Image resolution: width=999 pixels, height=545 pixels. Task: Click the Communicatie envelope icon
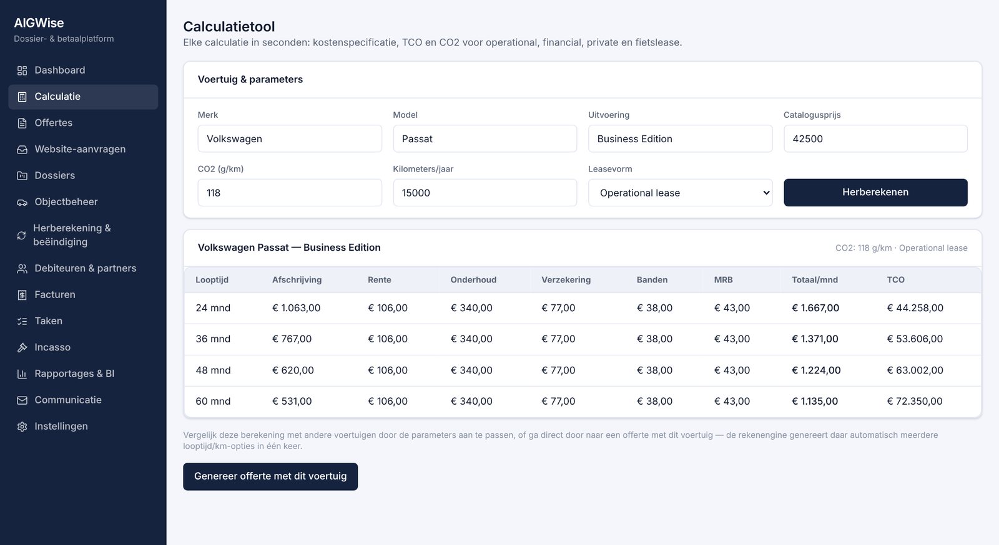tap(22, 400)
